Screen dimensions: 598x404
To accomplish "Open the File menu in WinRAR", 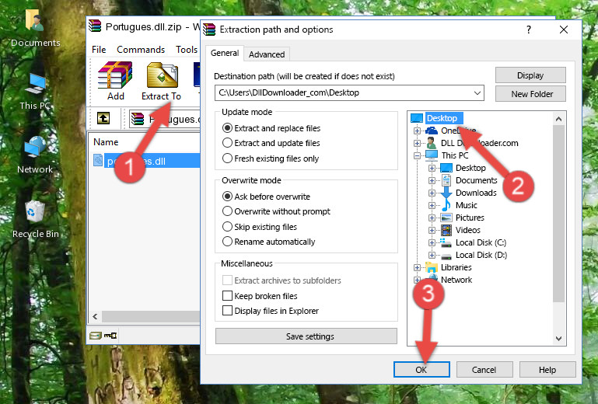I will pos(99,50).
